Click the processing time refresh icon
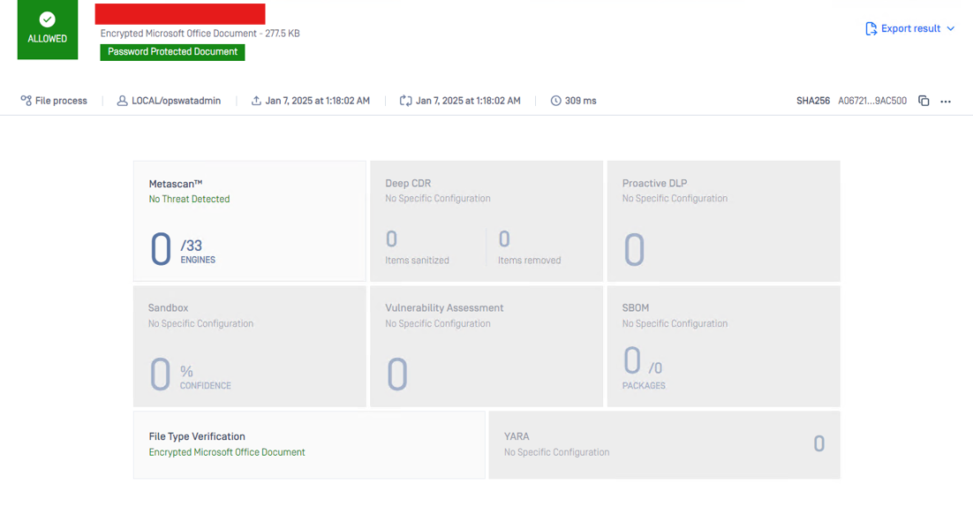 [406, 101]
